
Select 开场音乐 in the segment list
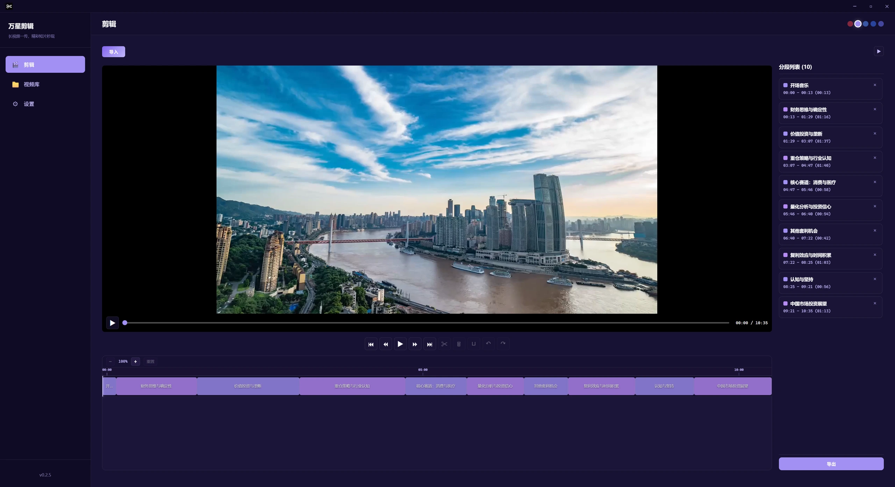(830, 89)
